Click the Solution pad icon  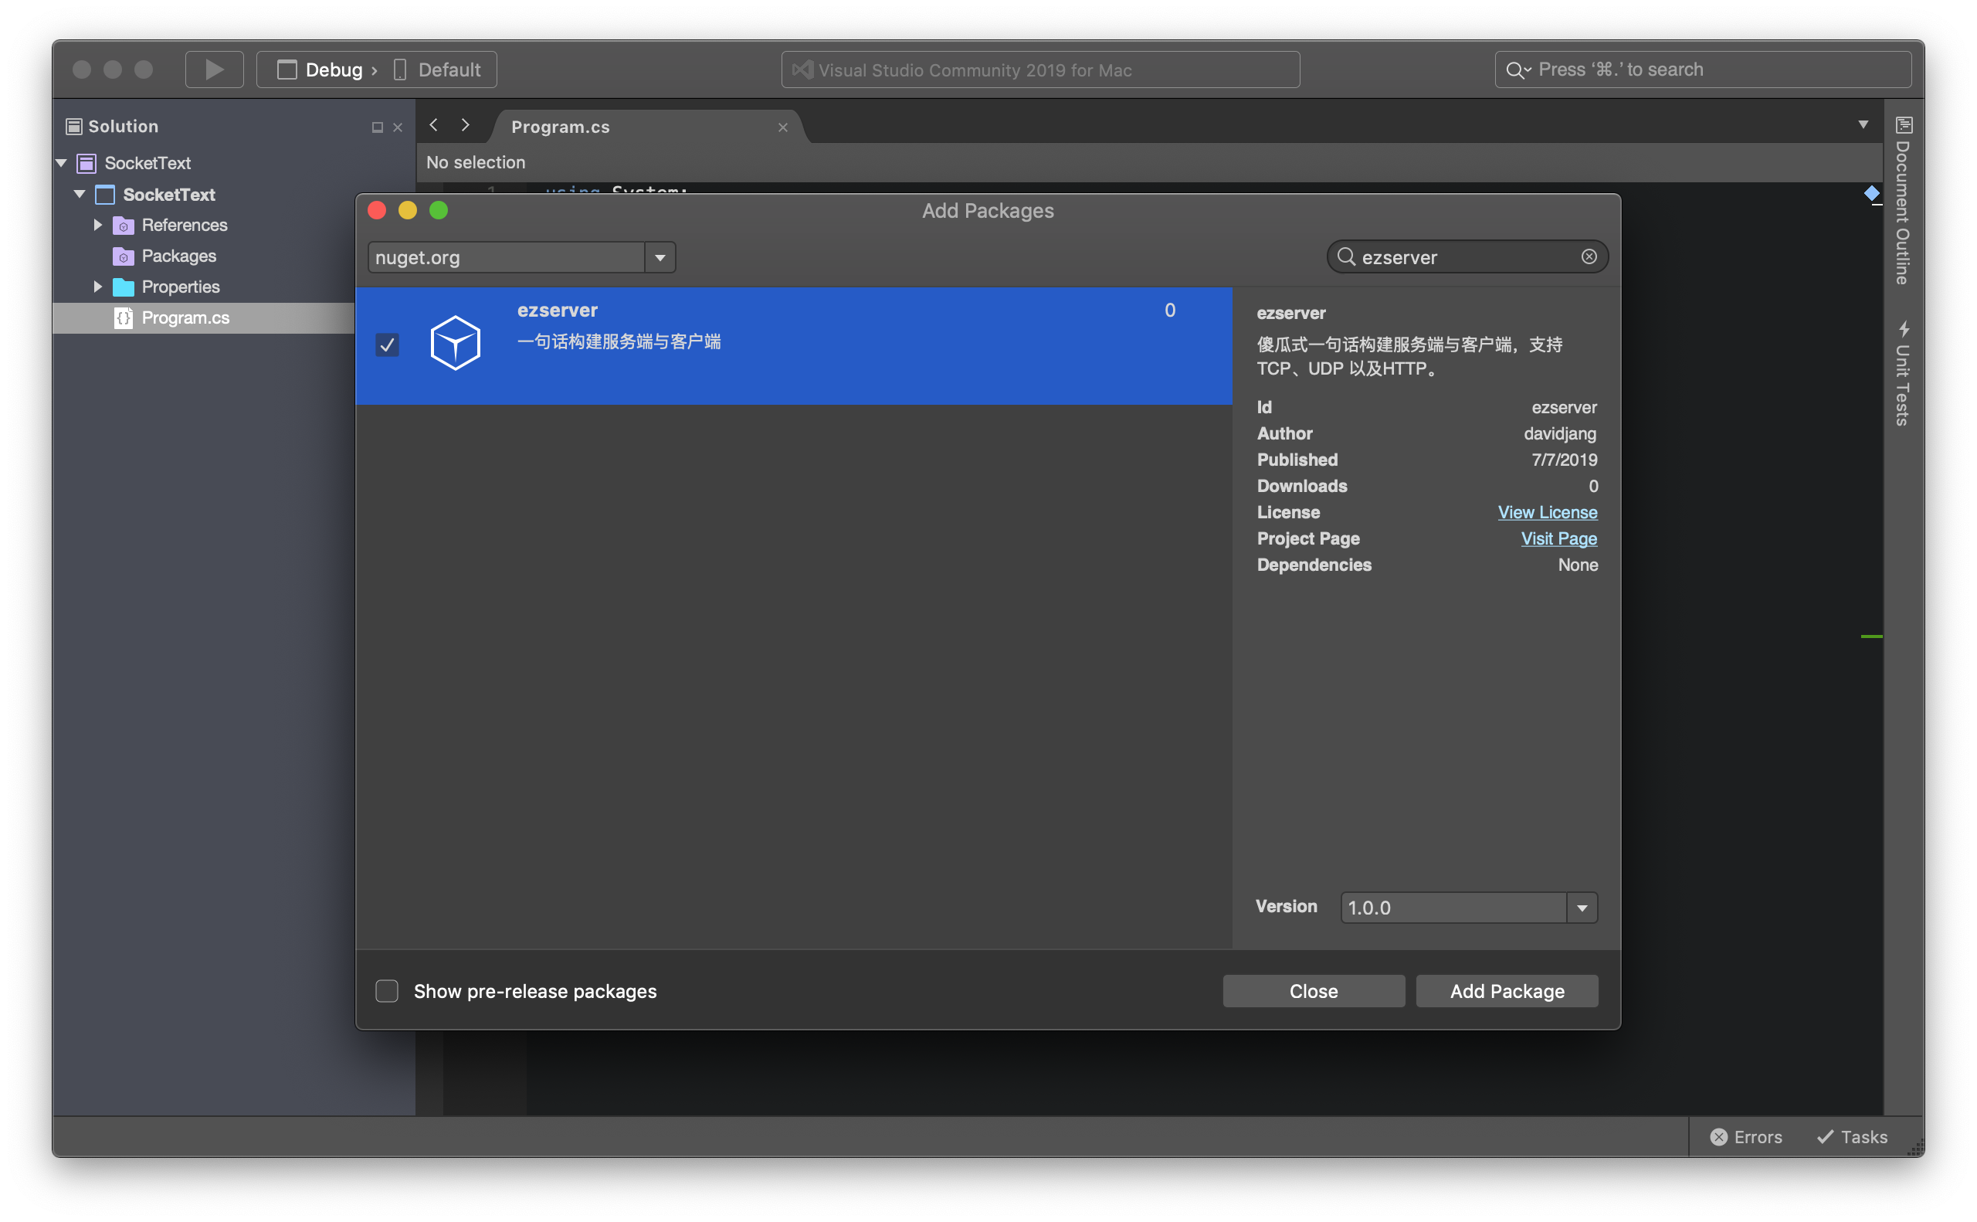click(x=74, y=126)
